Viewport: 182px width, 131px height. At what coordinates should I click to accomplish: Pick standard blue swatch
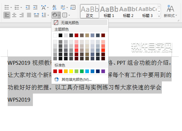[92, 71]
